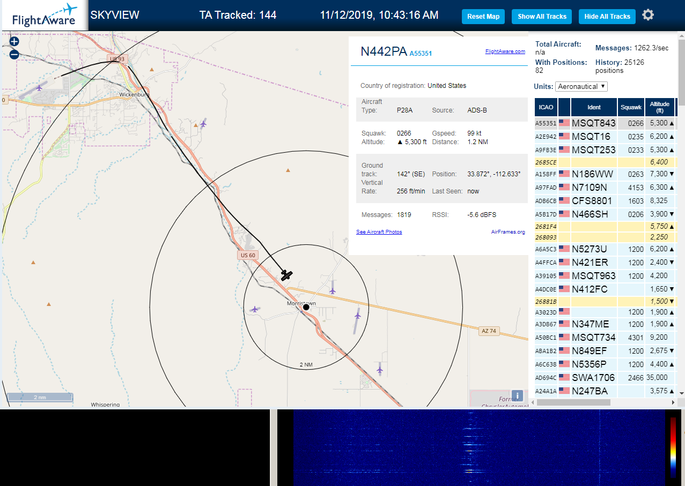The image size is (685, 486).
Task: Open the AirFrames.org link
Action: (508, 232)
